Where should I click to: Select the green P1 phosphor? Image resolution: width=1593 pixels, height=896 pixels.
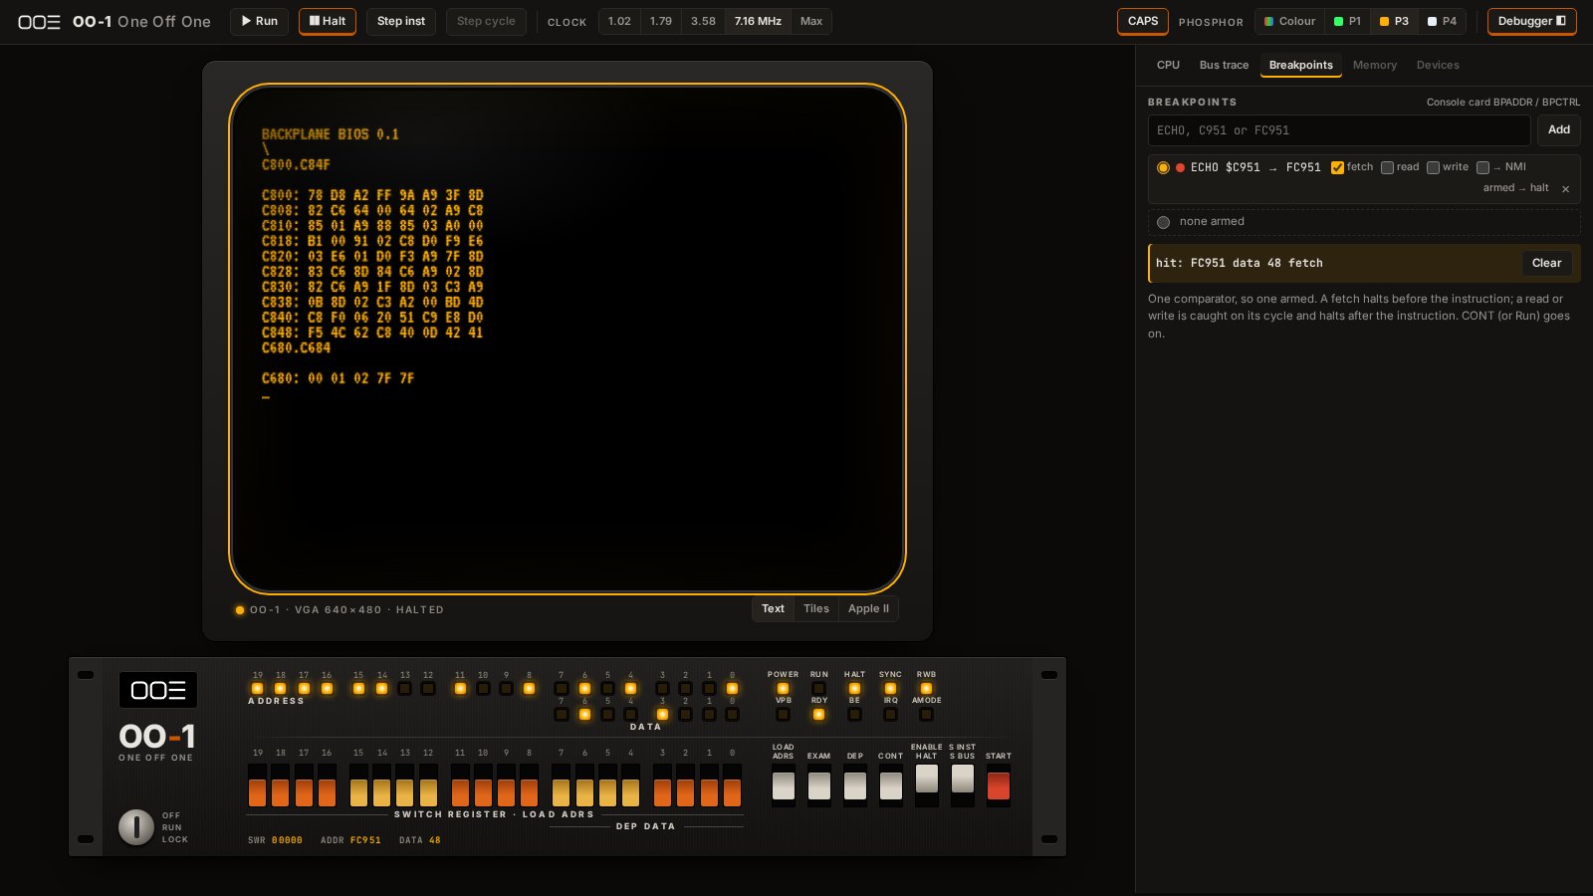click(x=1347, y=21)
